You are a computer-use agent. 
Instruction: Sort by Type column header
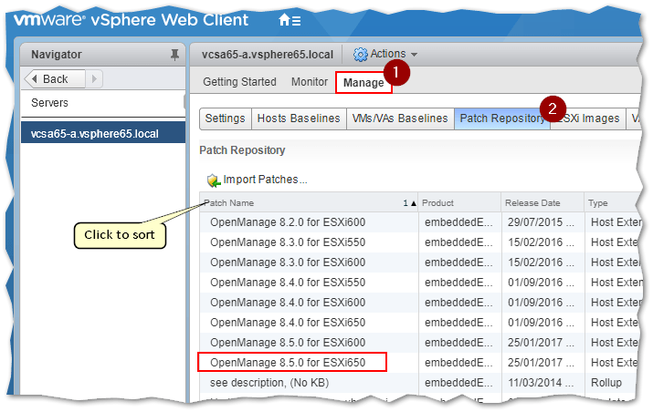[x=612, y=203]
